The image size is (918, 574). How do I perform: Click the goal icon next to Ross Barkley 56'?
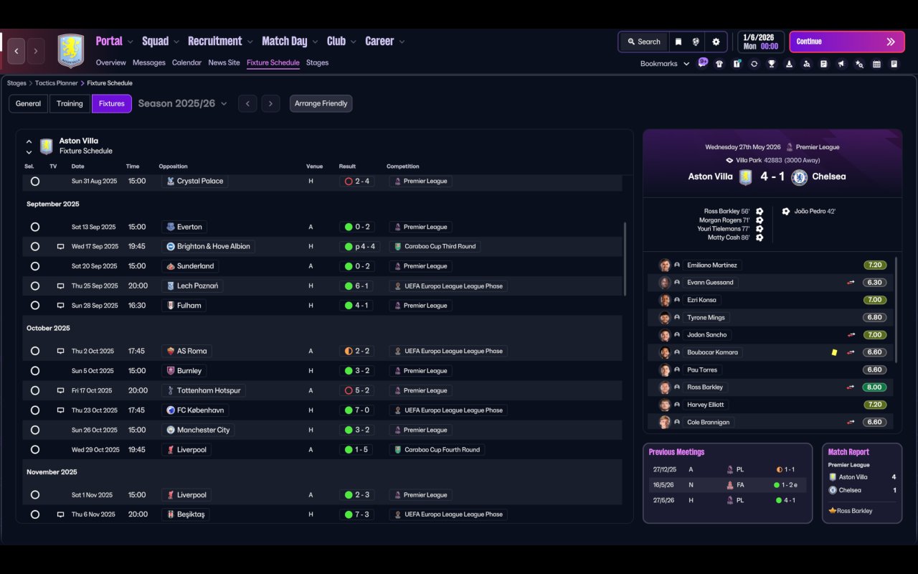coord(760,212)
